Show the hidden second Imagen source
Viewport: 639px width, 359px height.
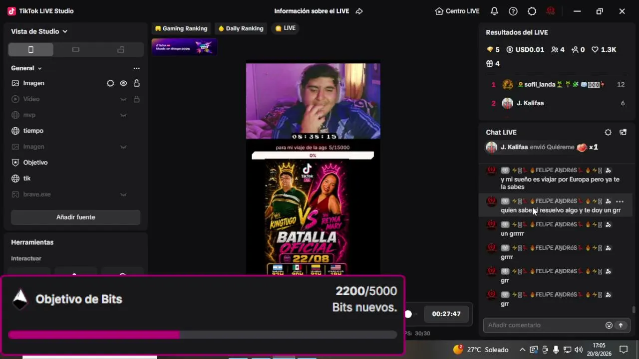click(x=123, y=147)
